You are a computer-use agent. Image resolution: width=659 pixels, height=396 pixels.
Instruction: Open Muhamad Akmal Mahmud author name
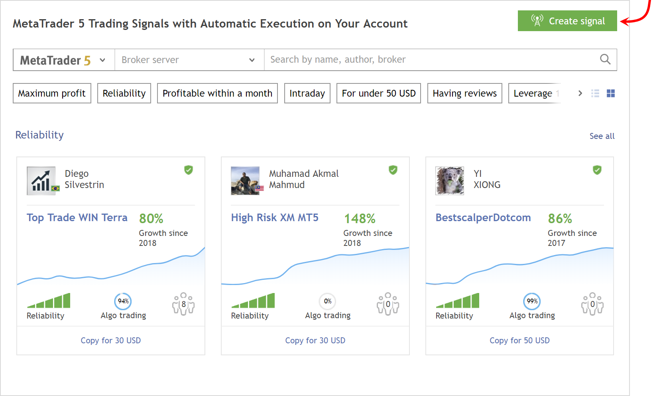point(304,179)
